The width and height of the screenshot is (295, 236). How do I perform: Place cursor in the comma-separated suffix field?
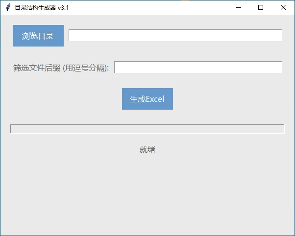tap(198, 68)
